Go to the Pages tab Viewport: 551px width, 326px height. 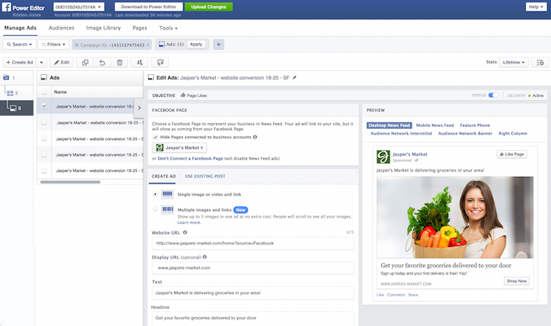pyautogui.click(x=139, y=28)
